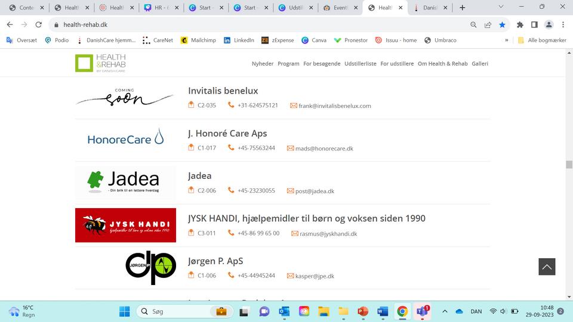Viewport: 573px width, 322px height.
Task: Click the phone icon beside +45-23230055
Action: [x=231, y=190]
